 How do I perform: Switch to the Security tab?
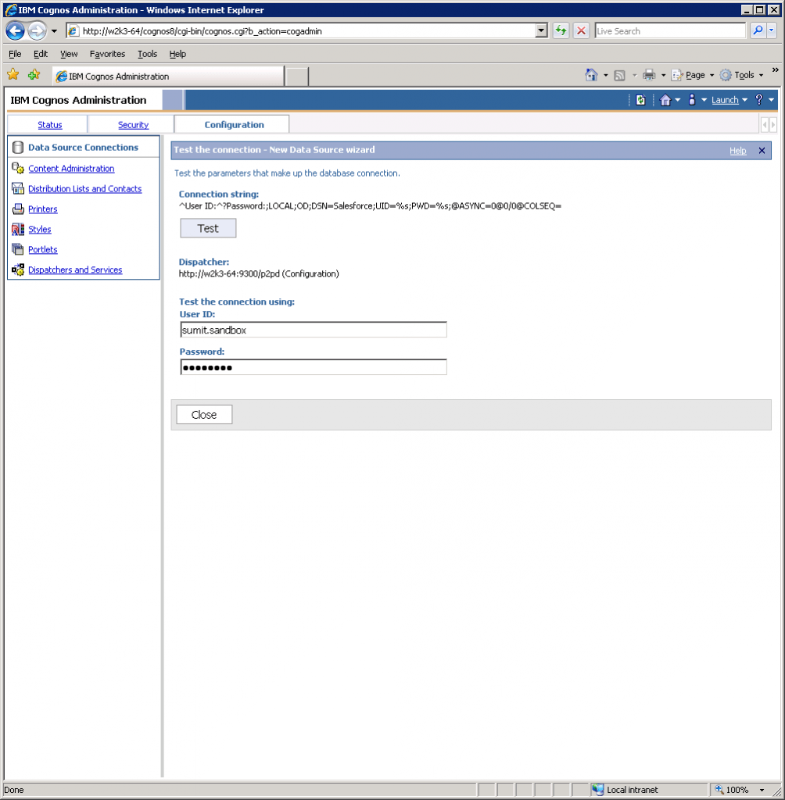pos(133,125)
